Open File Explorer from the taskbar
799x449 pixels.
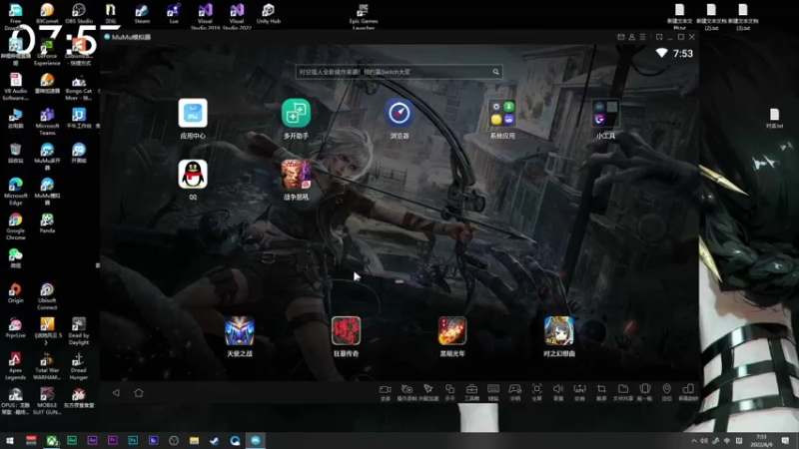194,440
